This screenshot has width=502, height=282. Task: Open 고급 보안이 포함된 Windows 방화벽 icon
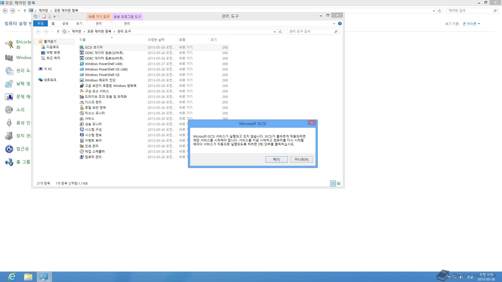coord(82,86)
